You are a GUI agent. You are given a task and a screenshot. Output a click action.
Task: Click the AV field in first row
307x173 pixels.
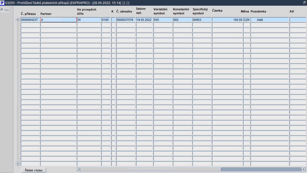(298, 20)
